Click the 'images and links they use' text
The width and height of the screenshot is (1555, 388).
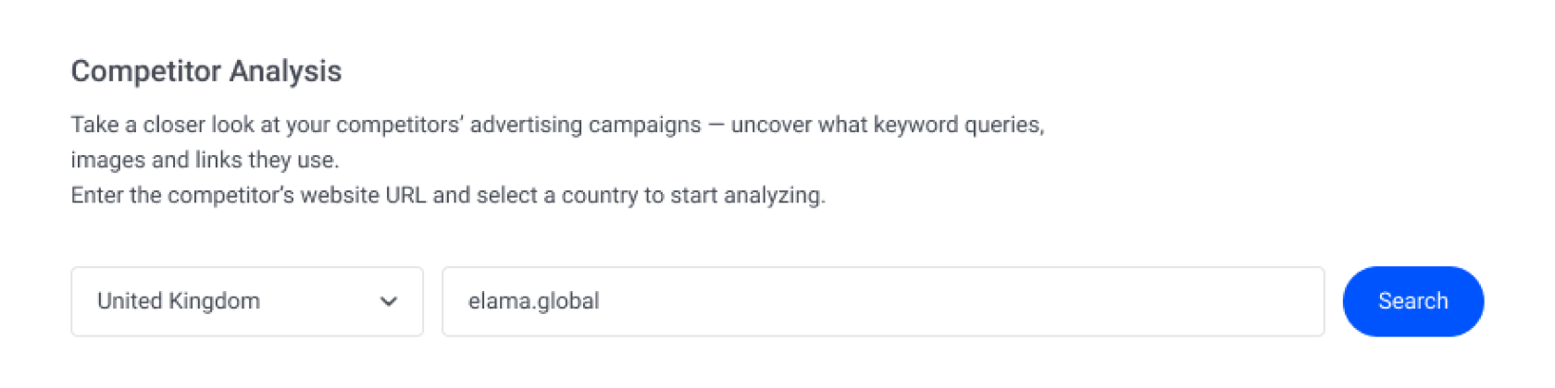[205, 160]
